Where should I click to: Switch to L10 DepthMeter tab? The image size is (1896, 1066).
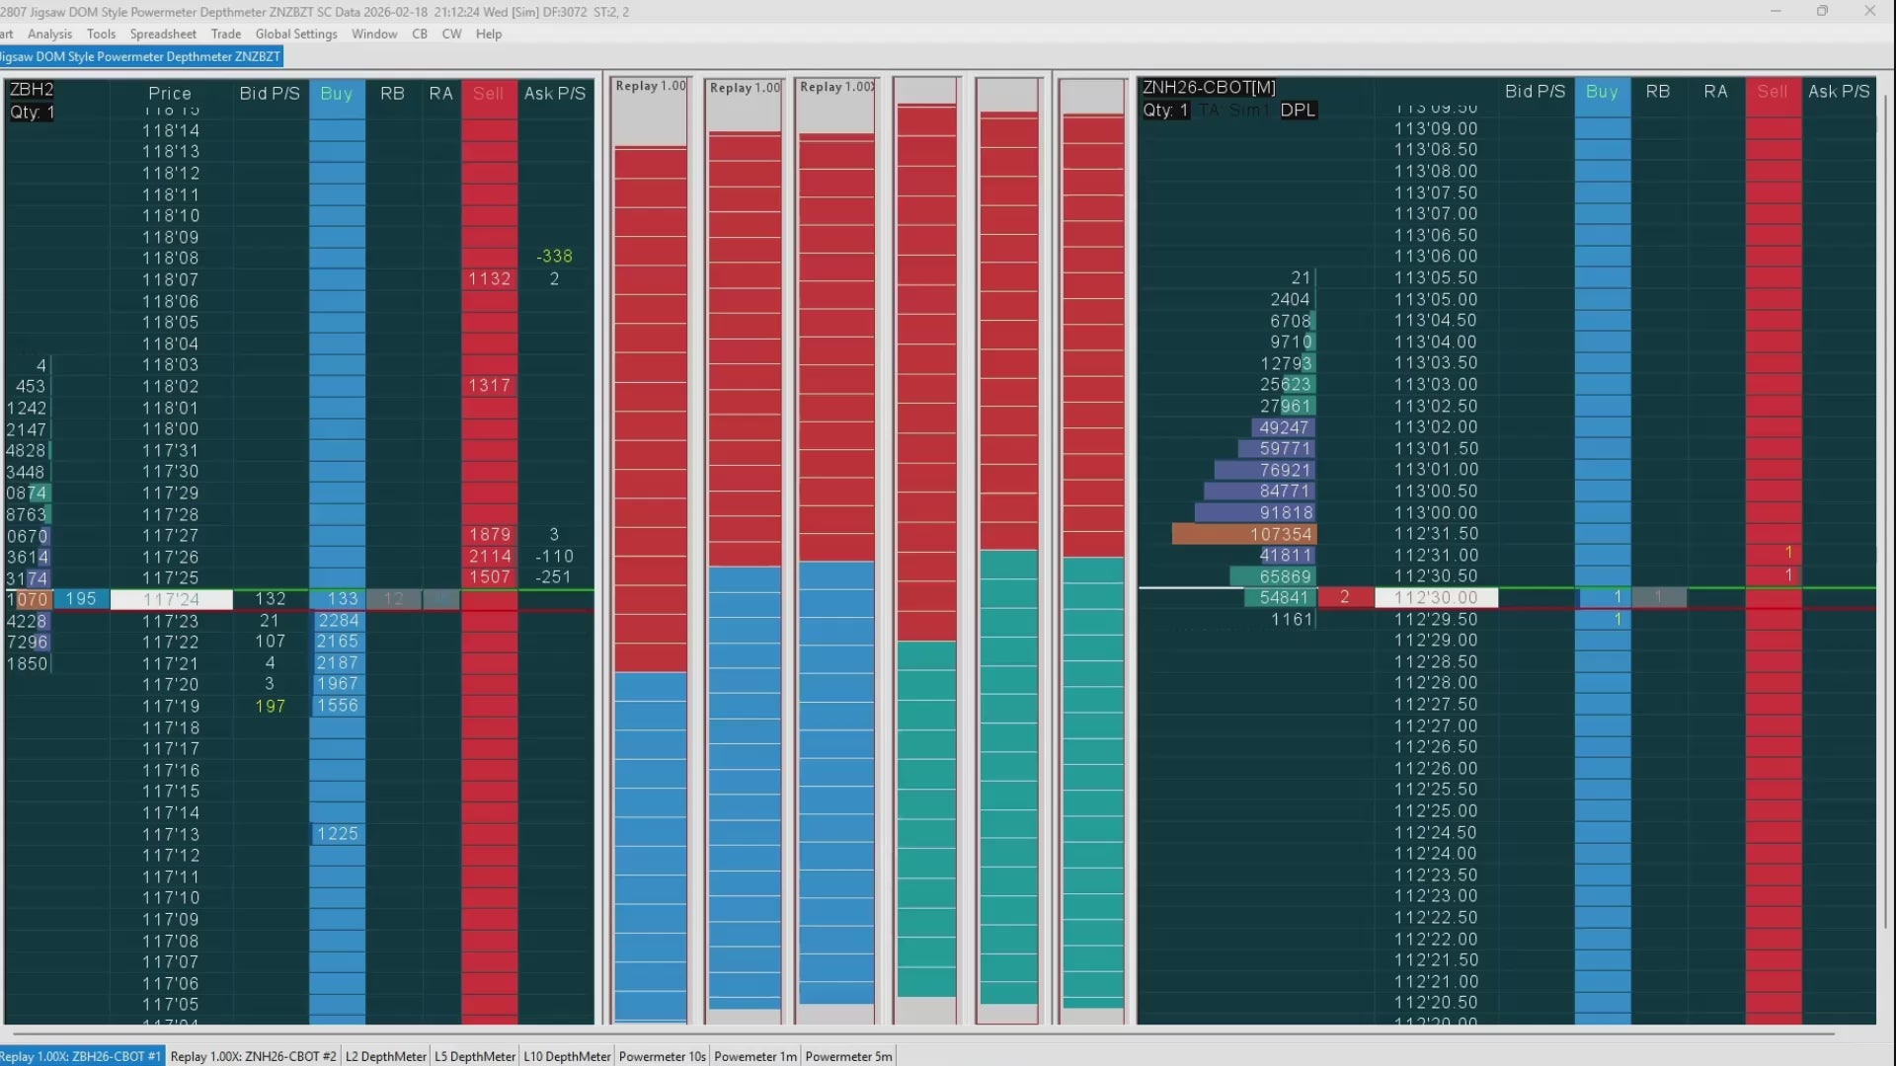pyautogui.click(x=567, y=1056)
